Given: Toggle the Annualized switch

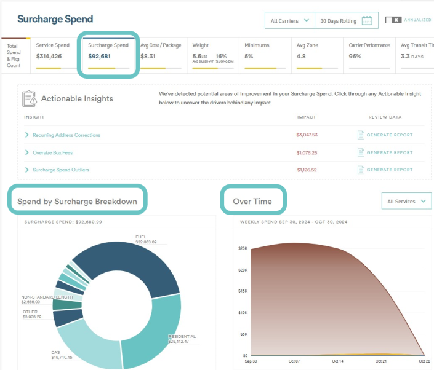Looking at the screenshot, I should [393, 20].
